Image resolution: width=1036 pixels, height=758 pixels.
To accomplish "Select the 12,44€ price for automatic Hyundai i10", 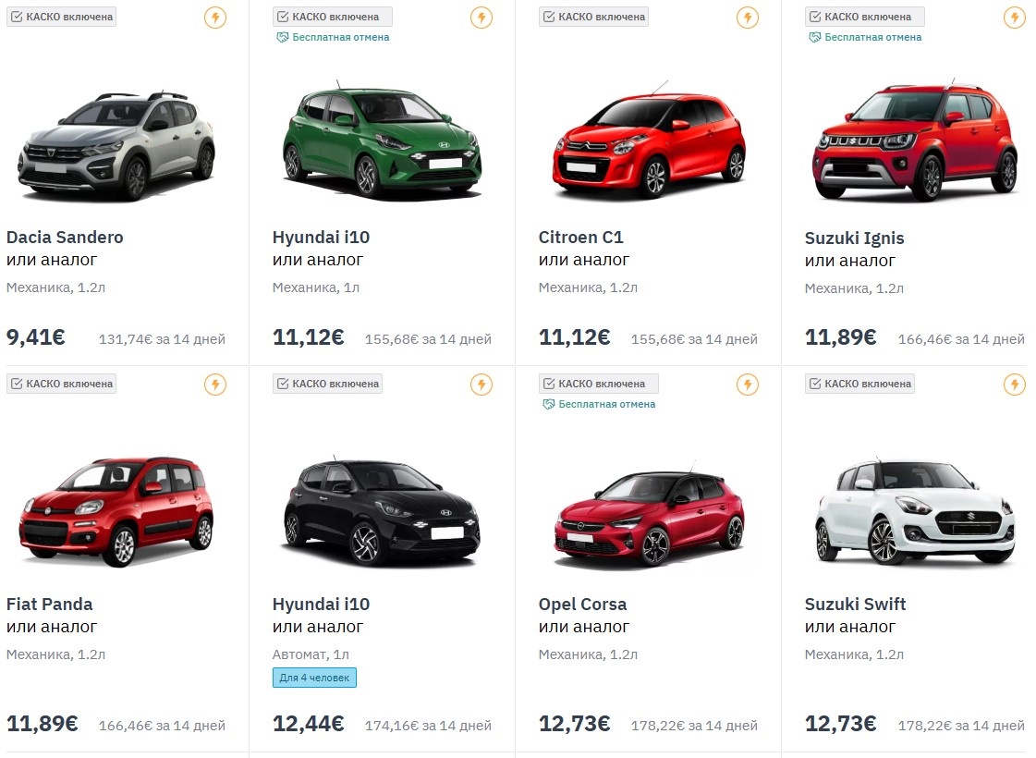I will 308,724.
